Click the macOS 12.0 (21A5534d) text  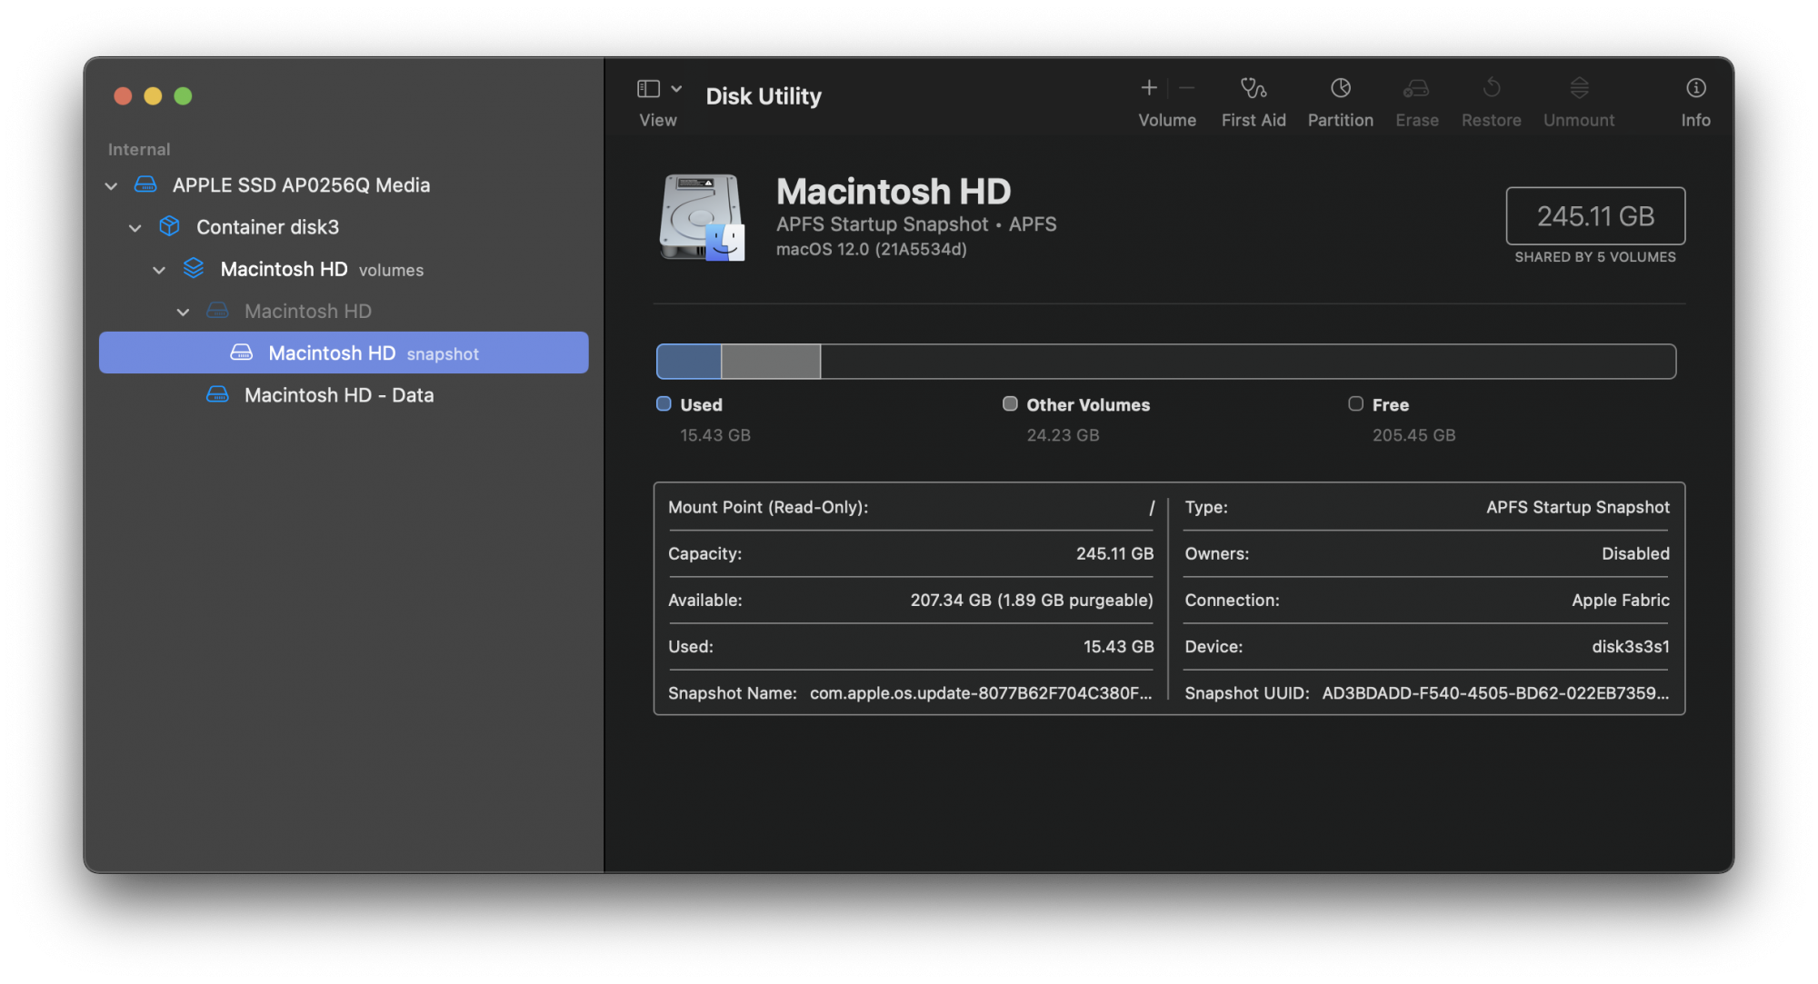pyautogui.click(x=871, y=249)
